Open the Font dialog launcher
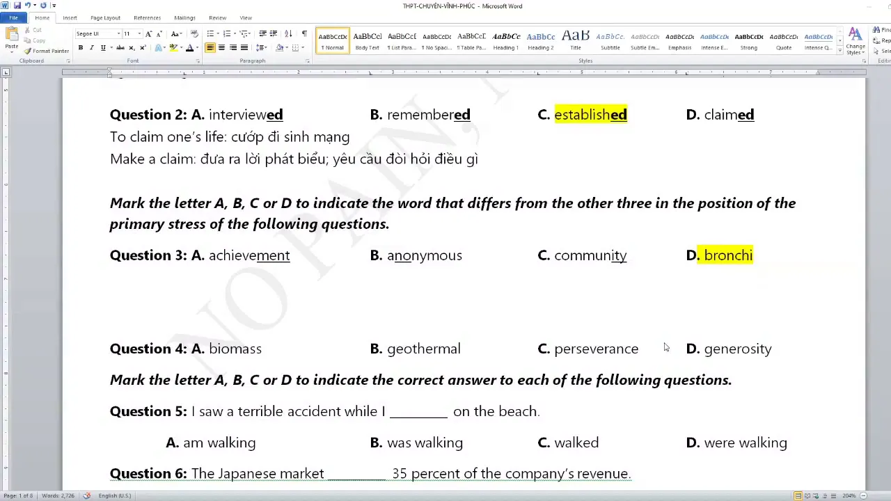Viewport: 891px width, 501px height. coord(198,61)
